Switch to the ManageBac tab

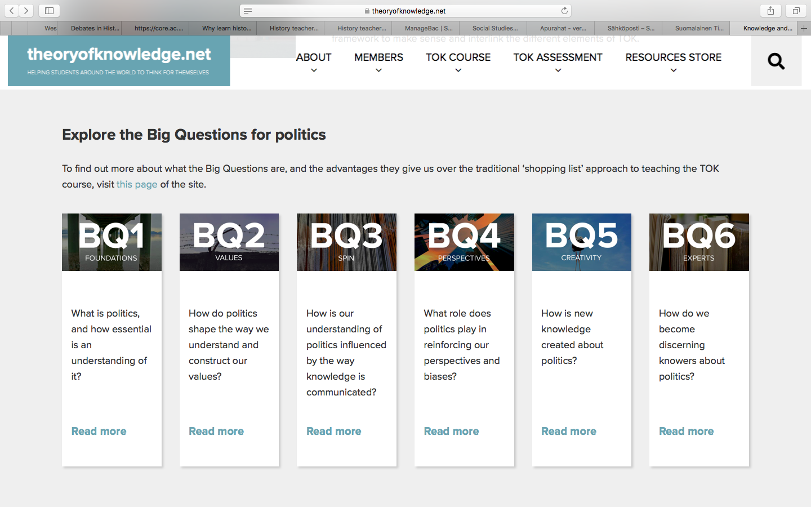(x=428, y=28)
